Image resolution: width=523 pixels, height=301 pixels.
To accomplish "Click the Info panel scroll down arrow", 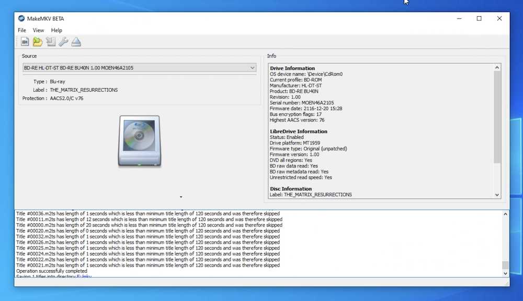I will [497, 195].
